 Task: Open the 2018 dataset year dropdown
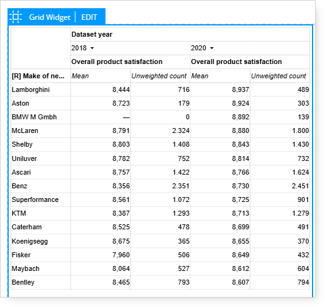pos(92,48)
